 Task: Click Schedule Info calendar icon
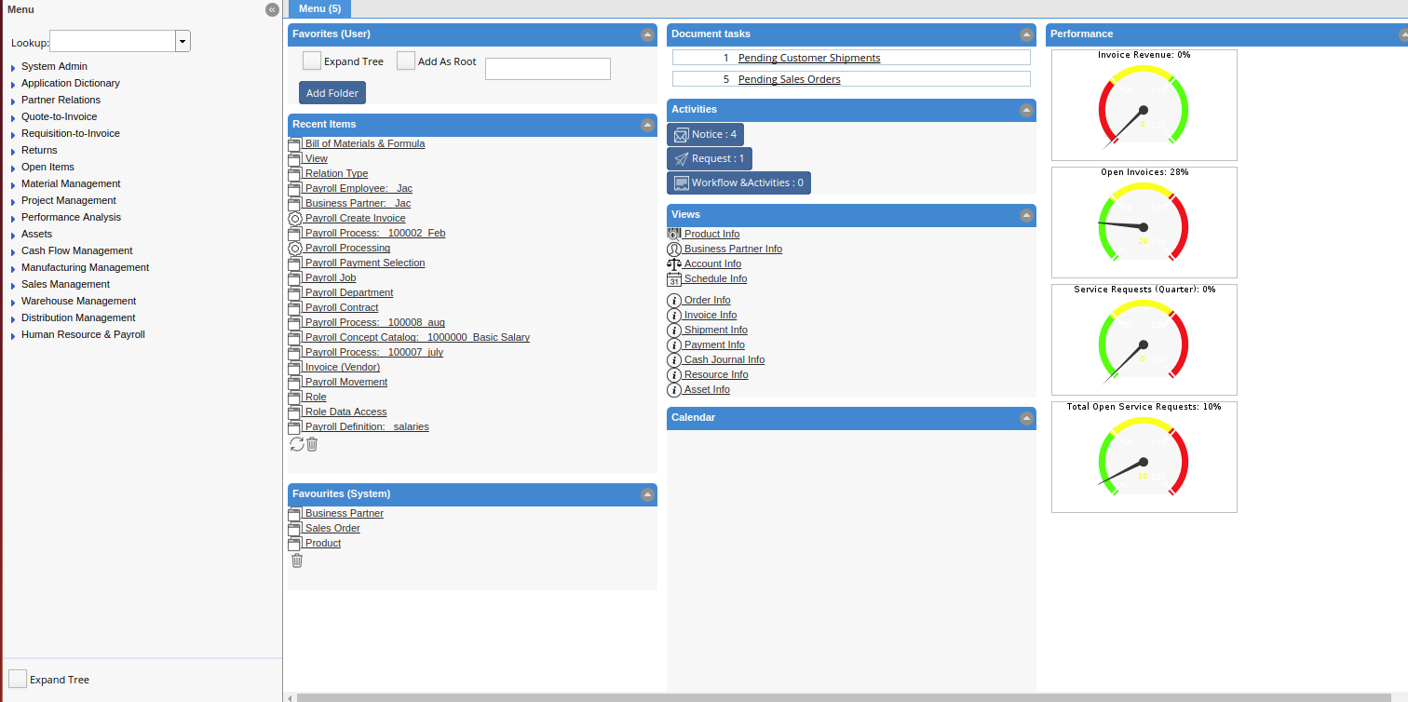tap(674, 278)
